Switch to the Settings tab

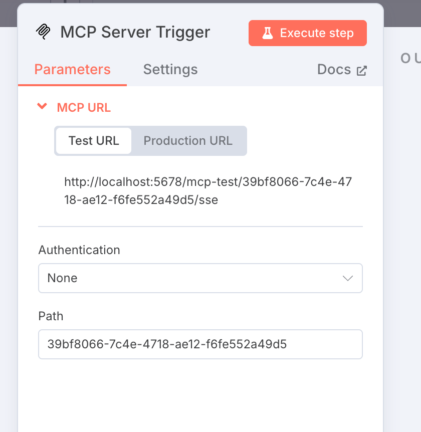coord(170,70)
